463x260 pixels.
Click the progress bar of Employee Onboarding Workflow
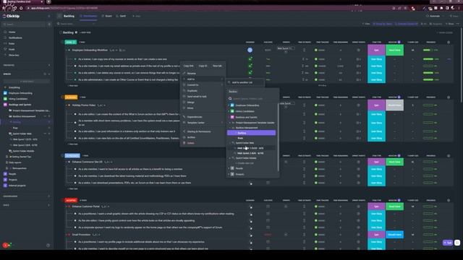pos(428,50)
